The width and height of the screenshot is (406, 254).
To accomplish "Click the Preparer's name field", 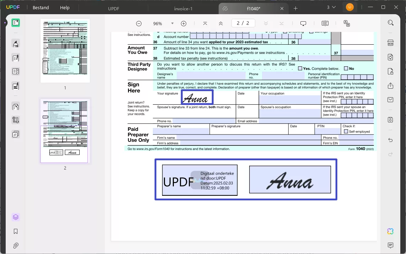I will tap(181, 131).
